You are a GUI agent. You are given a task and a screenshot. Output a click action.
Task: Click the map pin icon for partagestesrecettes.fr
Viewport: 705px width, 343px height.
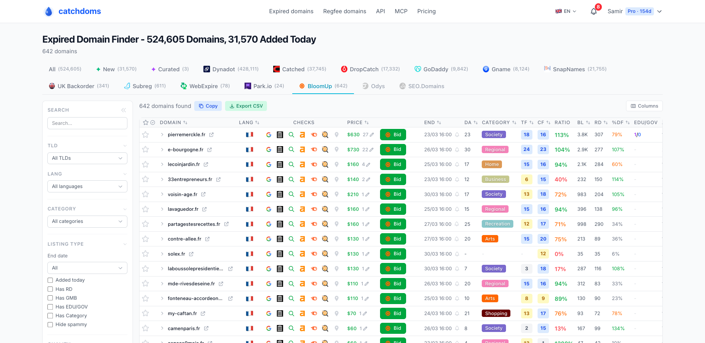point(336,224)
